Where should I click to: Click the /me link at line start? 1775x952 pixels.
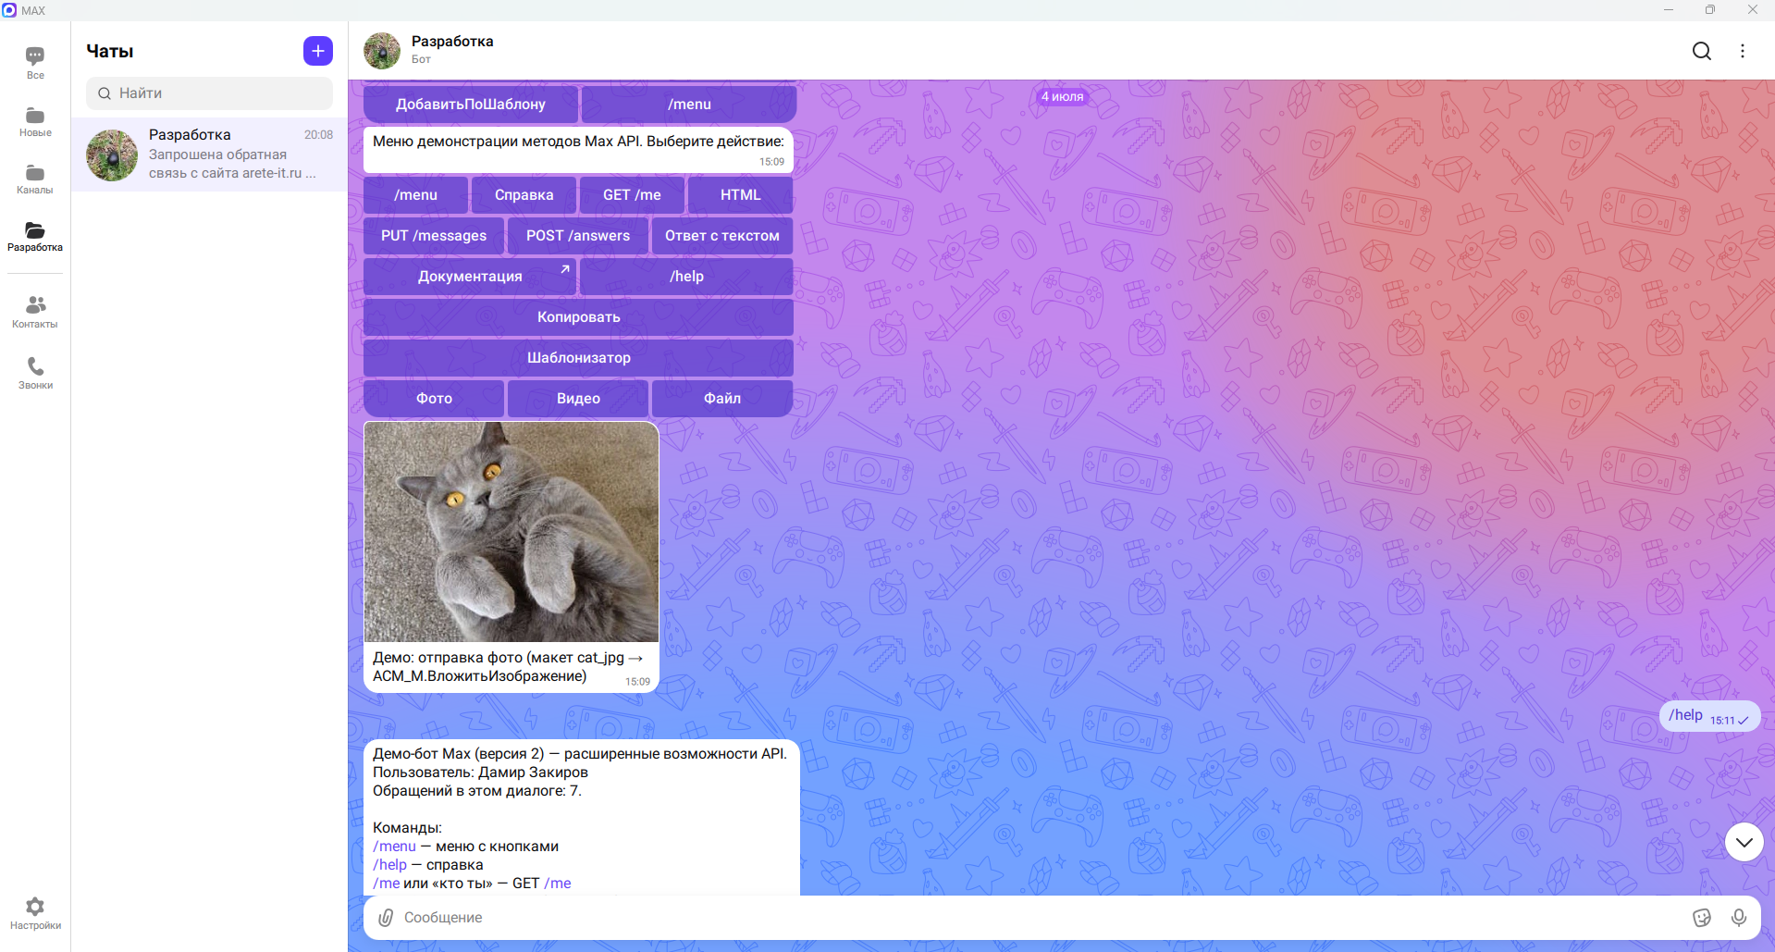tap(387, 884)
